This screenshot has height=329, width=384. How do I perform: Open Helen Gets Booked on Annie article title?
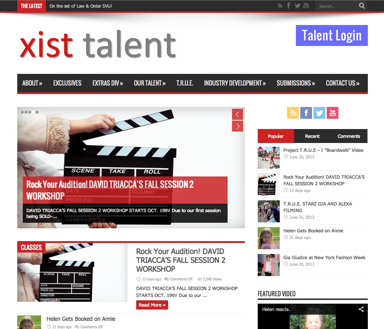click(81, 319)
